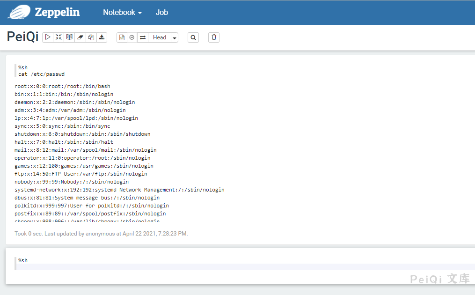Open version control commit icon
The width and height of the screenshot is (475, 295).
pos(122,37)
